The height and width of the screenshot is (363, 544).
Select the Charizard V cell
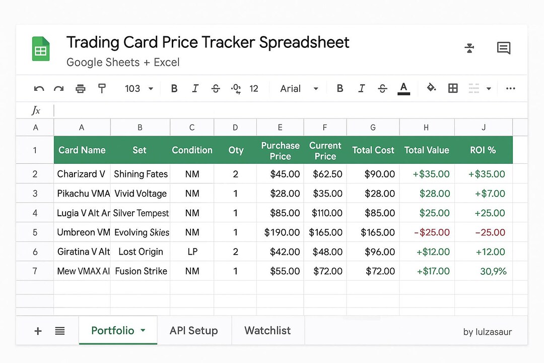pos(82,174)
